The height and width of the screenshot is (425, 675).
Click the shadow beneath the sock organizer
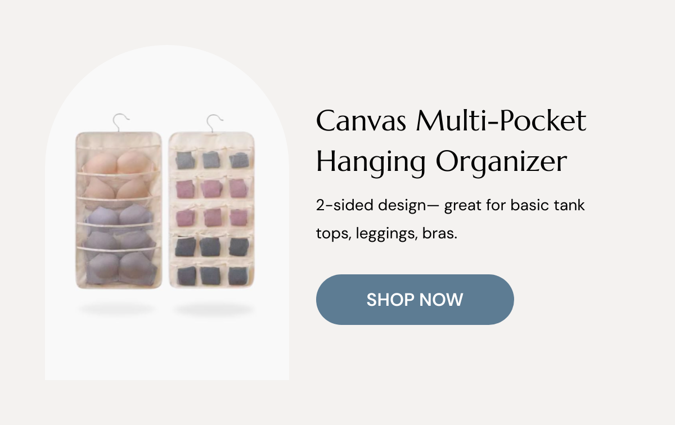(x=214, y=309)
